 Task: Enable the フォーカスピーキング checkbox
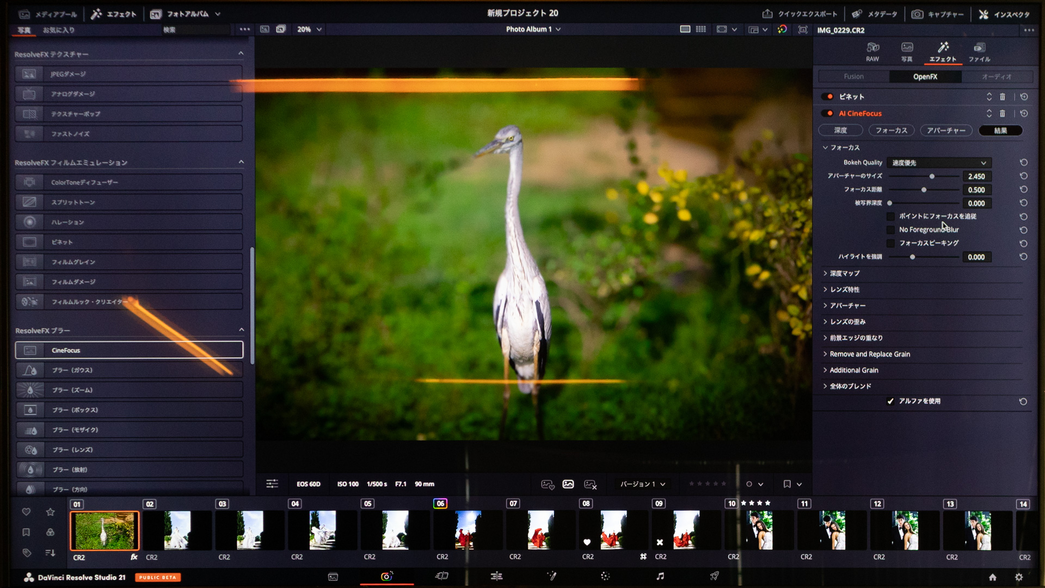click(890, 243)
